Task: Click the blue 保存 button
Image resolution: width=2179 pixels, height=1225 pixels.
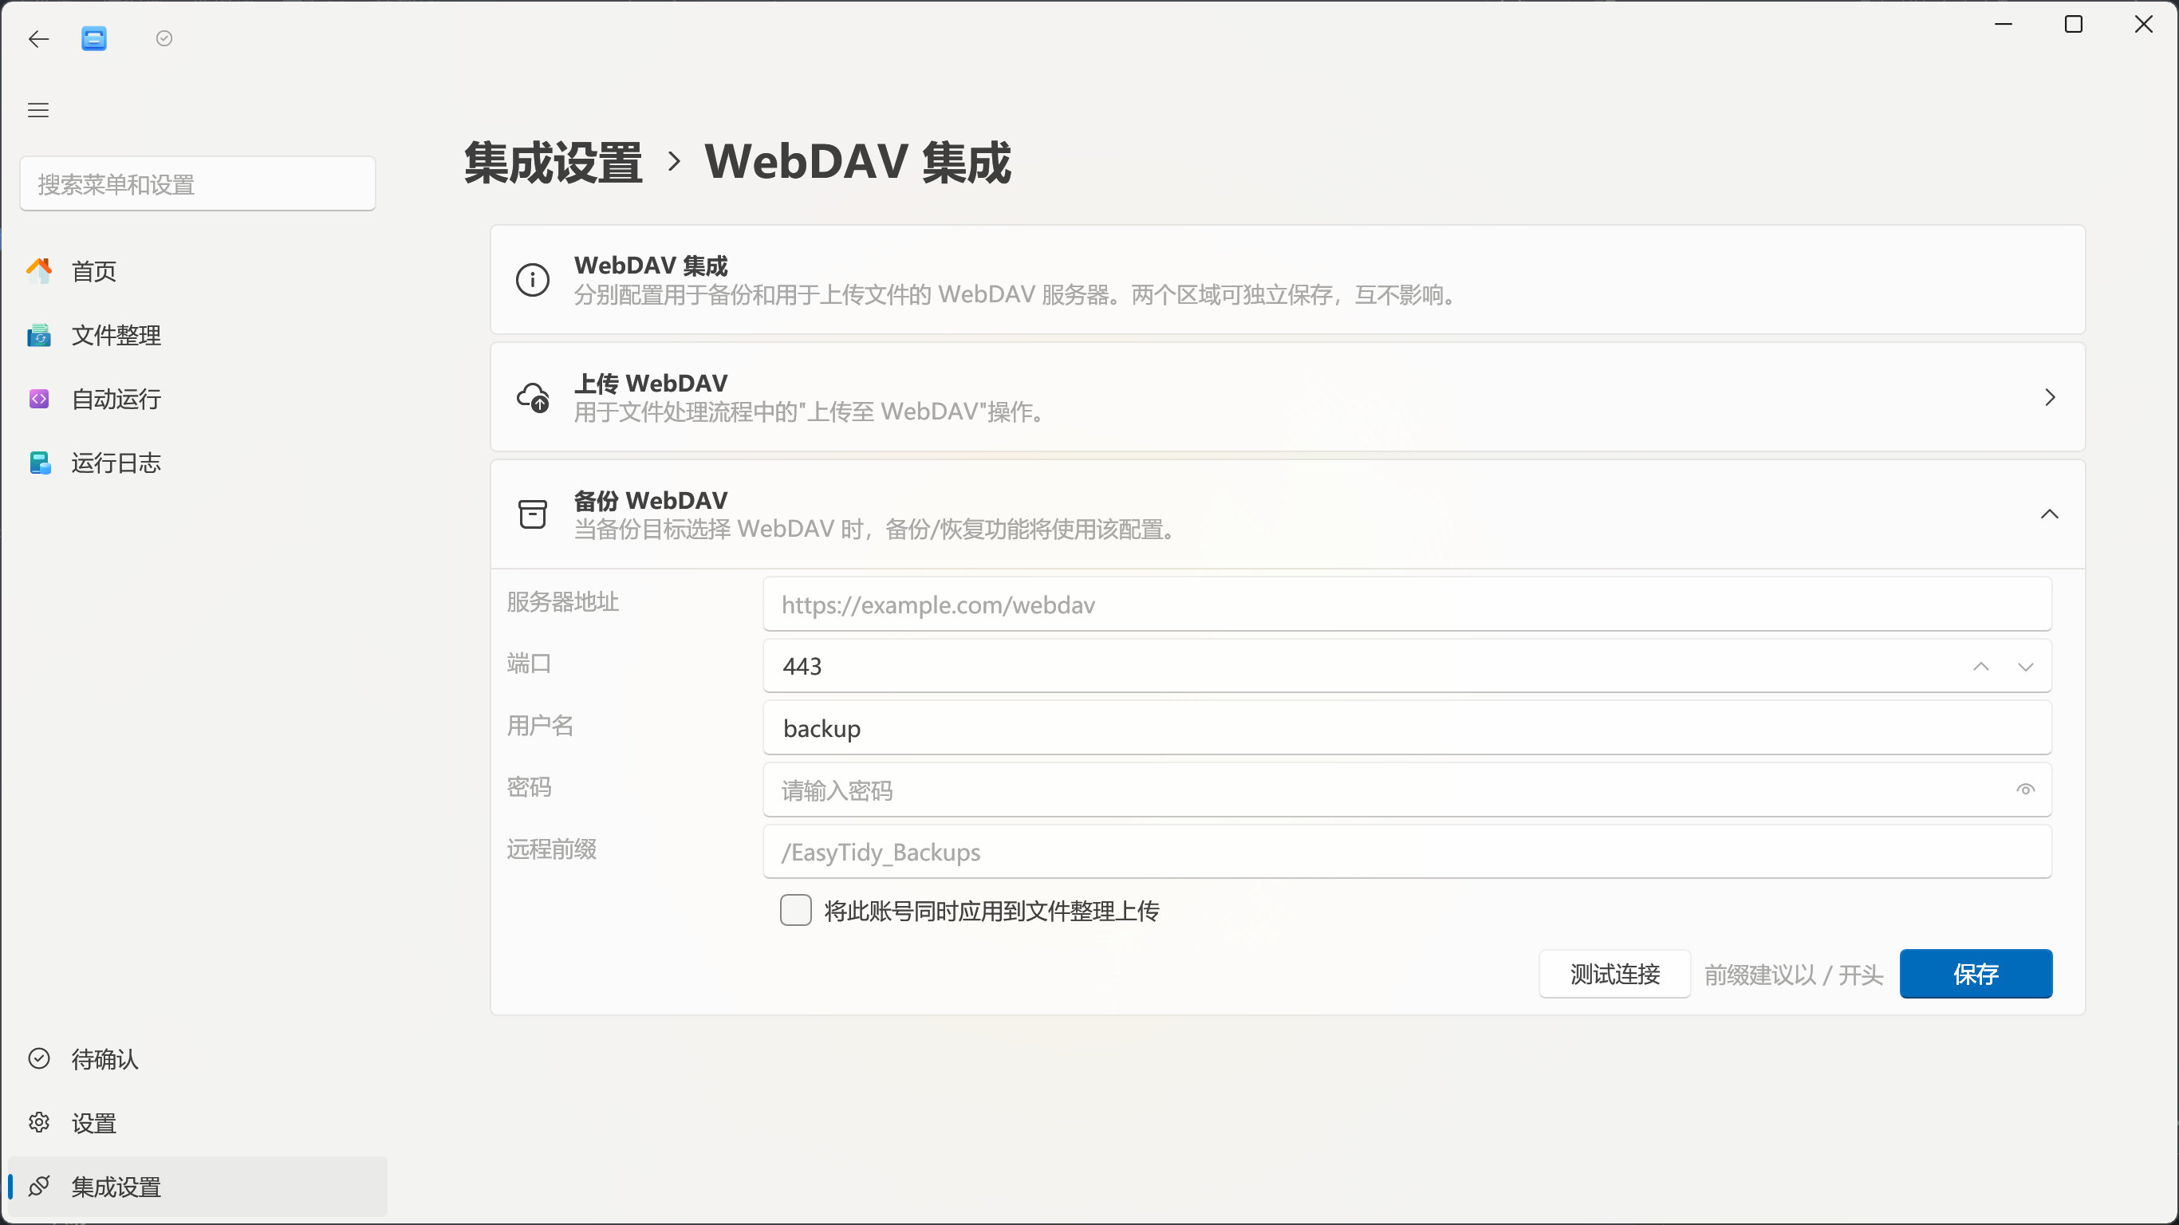Action: tap(1976, 974)
